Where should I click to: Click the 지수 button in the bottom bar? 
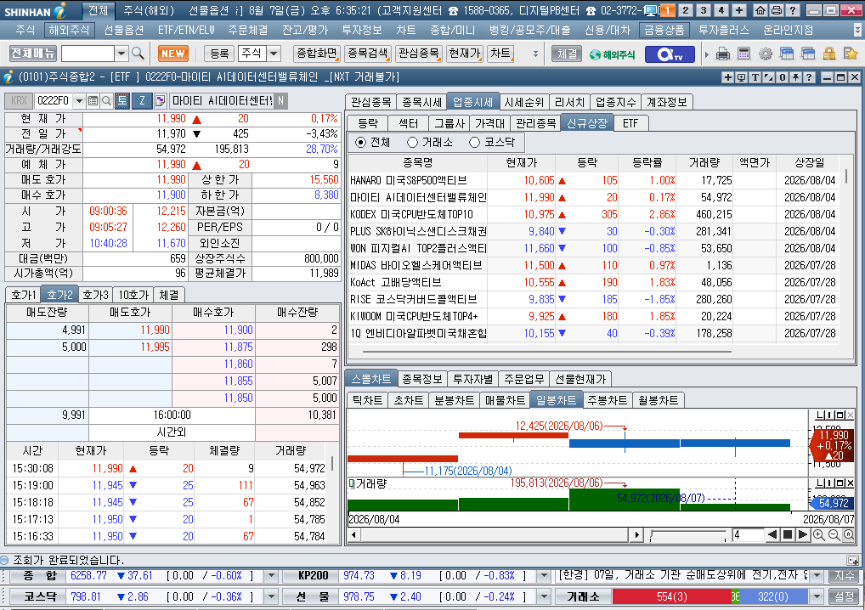(844, 576)
